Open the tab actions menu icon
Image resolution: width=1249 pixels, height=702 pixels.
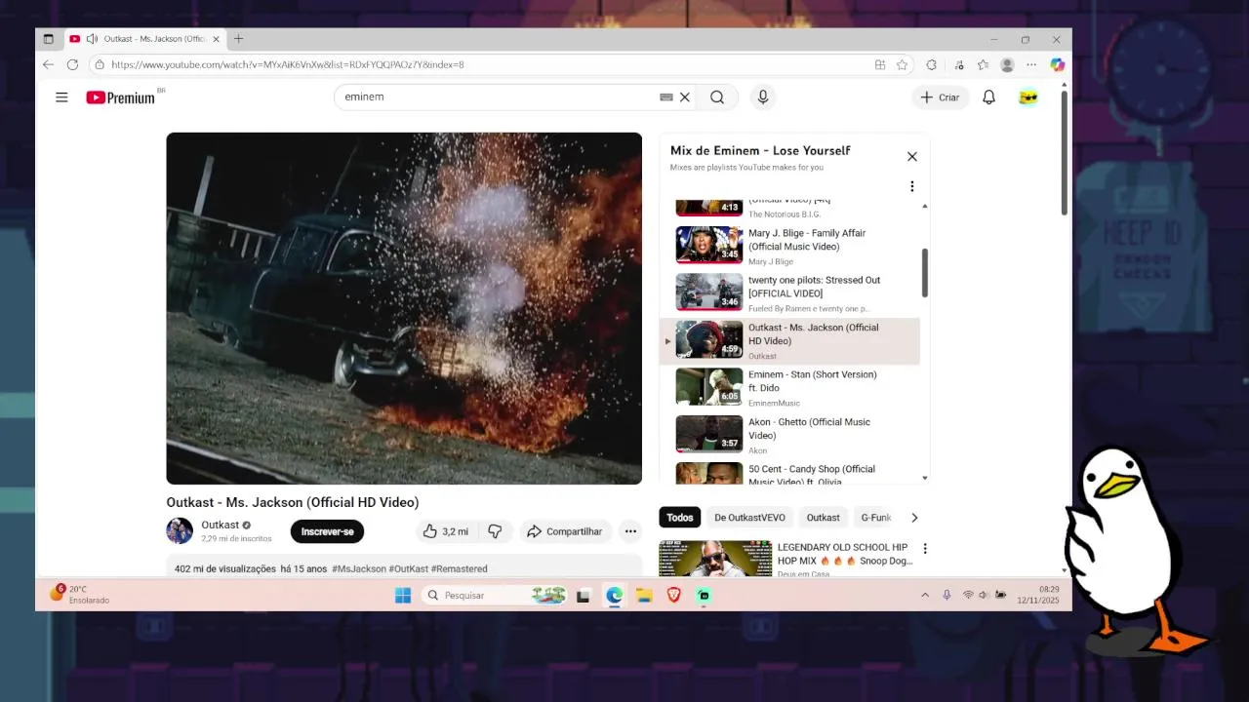coord(49,39)
